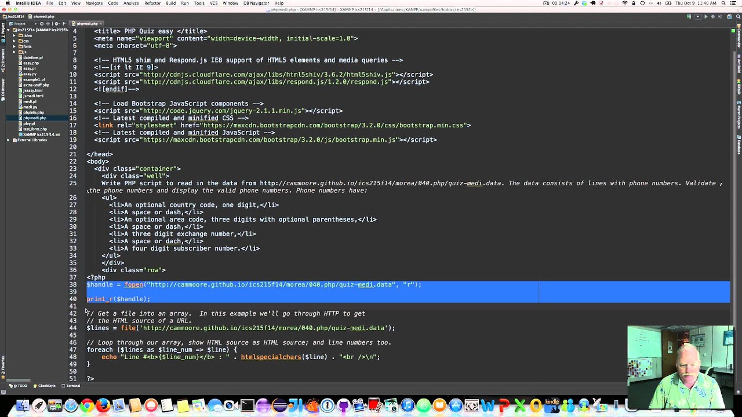Open the run configuration dropdown
The width and height of the screenshot is (742, 417).
pos(697,17)
